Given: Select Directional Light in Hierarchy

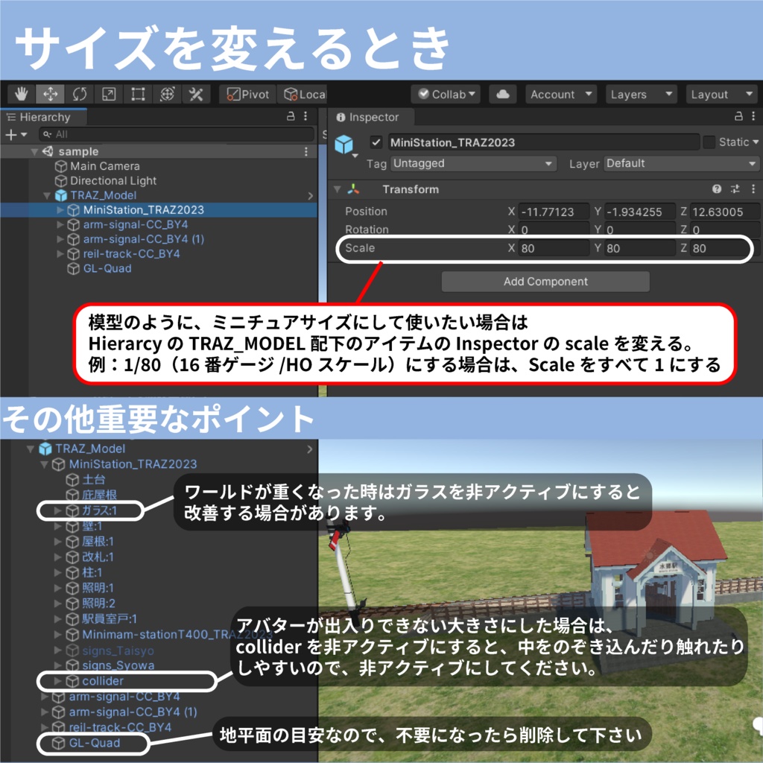Looking at the screenshot, I should click(113, 181).
